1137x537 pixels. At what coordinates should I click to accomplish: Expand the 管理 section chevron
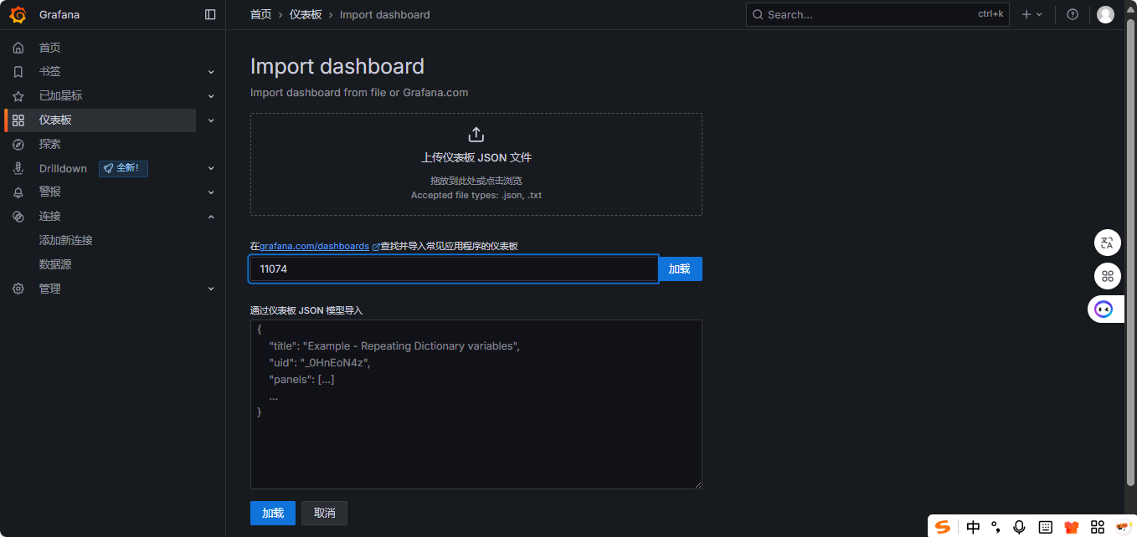211,289
